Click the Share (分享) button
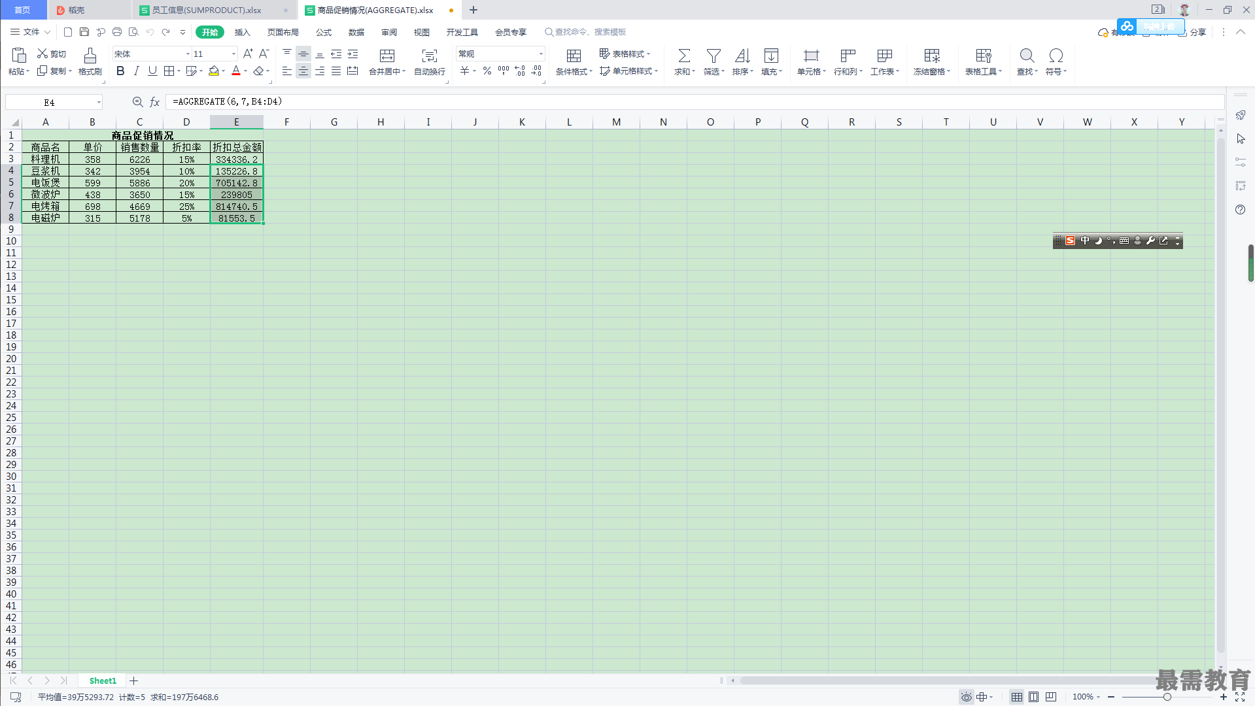 [1192, 32]
